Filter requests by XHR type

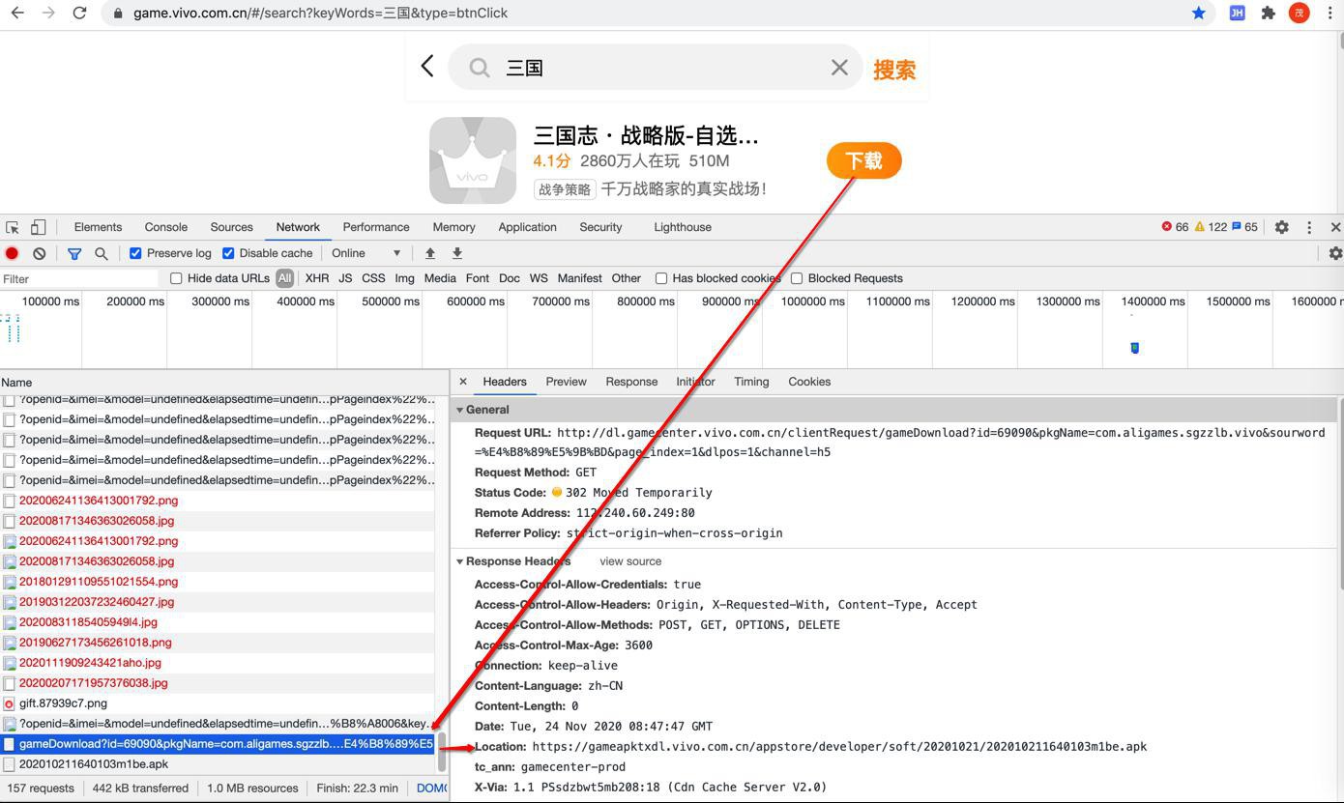click(x=317, y=278)
